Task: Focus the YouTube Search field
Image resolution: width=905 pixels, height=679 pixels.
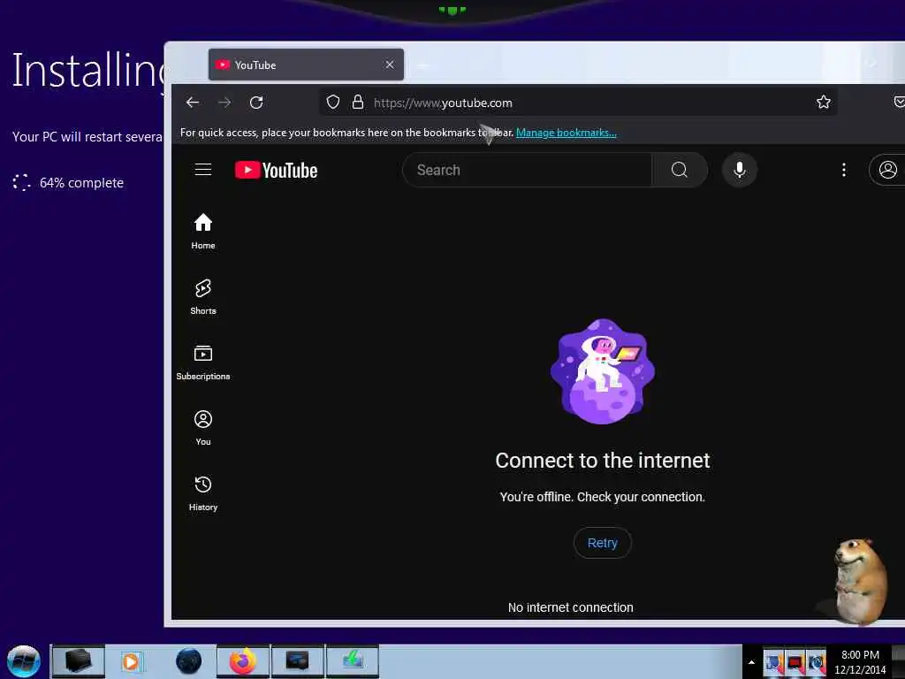Action: coord(527,170)
